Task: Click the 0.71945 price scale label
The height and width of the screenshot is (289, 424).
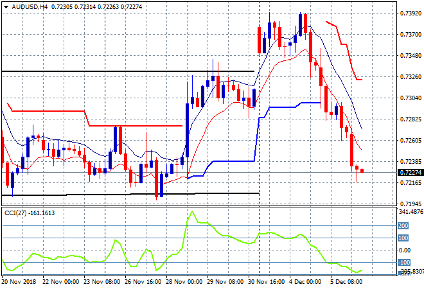Action: click(411, 204)
